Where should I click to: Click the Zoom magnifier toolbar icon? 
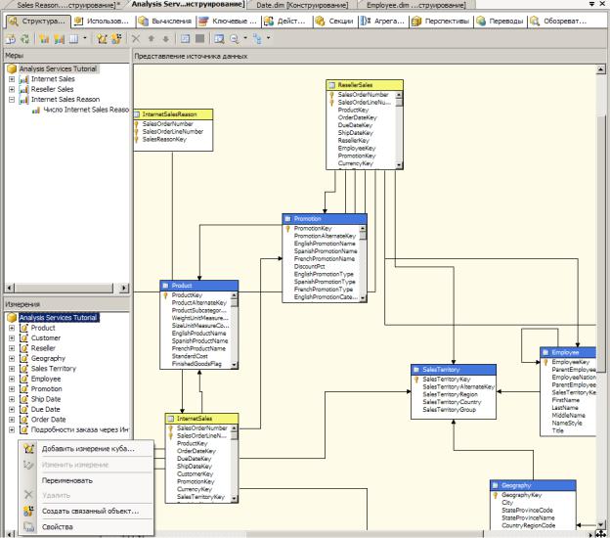[235, 38]
